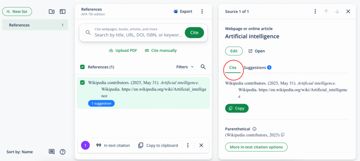Screen dimensions: 360x161
Task: Click Cite manually link
Action: 161,51
